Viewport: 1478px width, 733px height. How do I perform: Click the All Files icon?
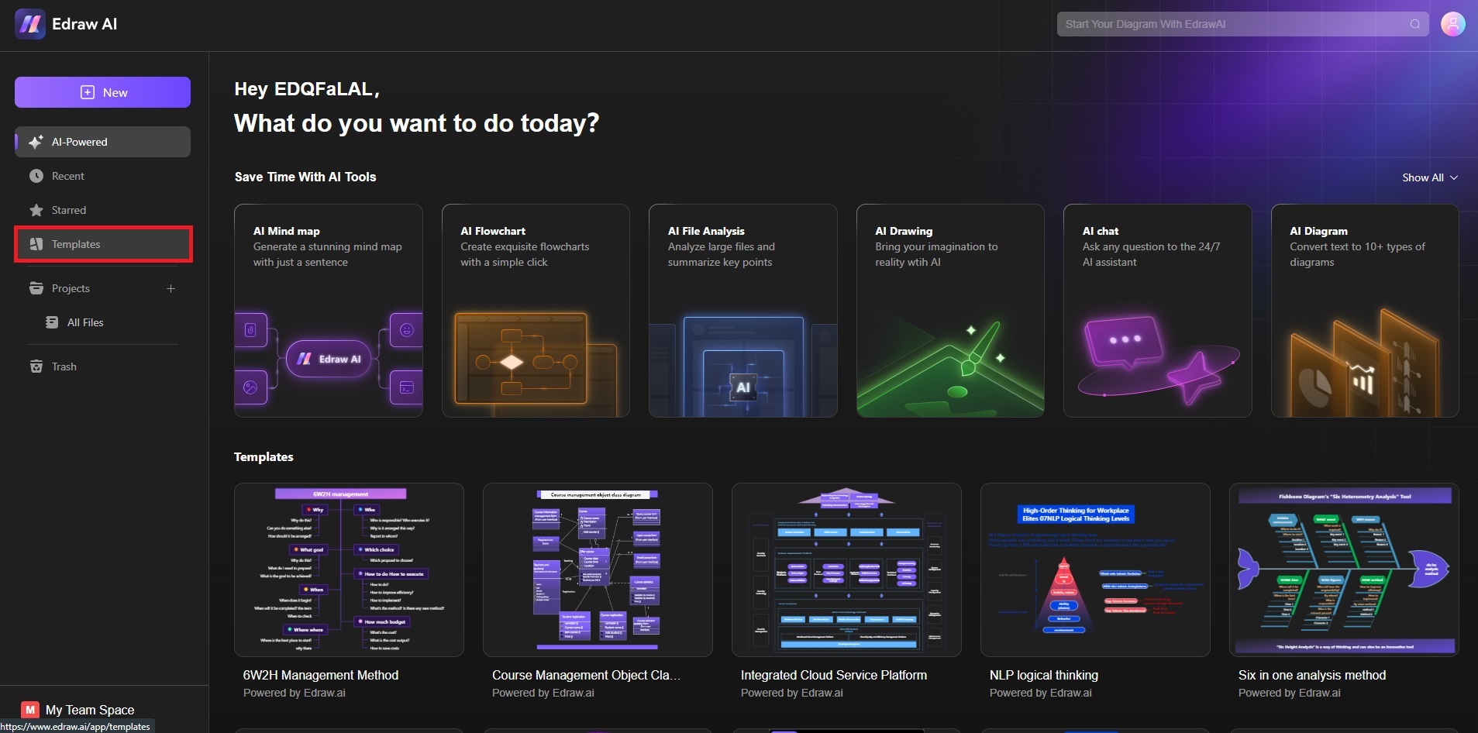tap(52, 322)
